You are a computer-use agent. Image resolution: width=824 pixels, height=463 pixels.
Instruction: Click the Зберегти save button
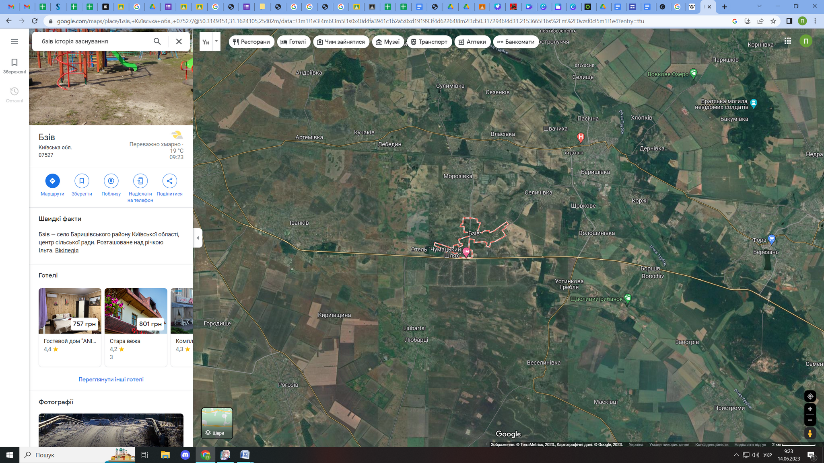point(82,185)
